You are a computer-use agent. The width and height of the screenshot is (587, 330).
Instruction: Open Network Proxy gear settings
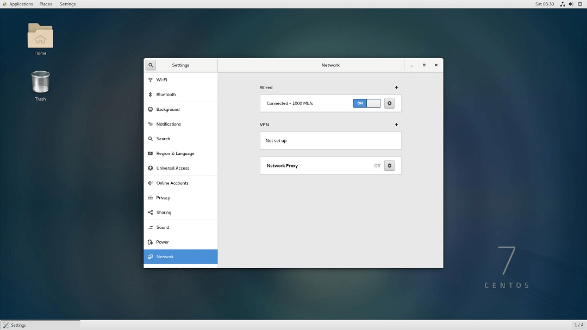coord(389,166)
